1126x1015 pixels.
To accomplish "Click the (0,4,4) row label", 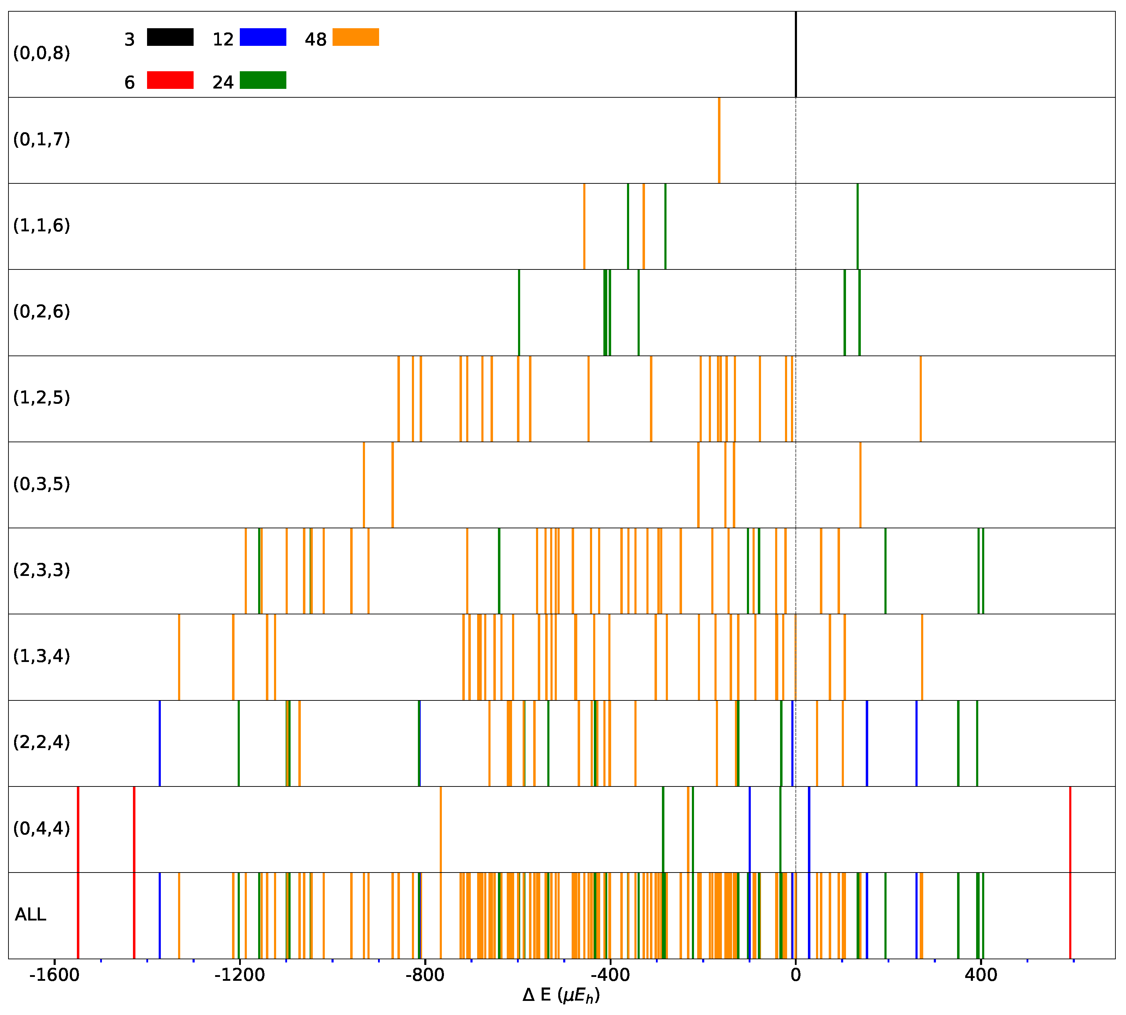I will (x=42, y=829).
